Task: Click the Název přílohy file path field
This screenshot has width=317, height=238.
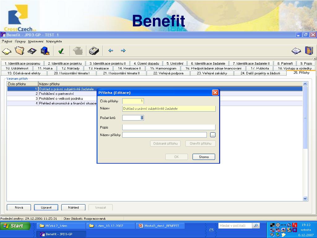Action: click(x=165, y=135)
